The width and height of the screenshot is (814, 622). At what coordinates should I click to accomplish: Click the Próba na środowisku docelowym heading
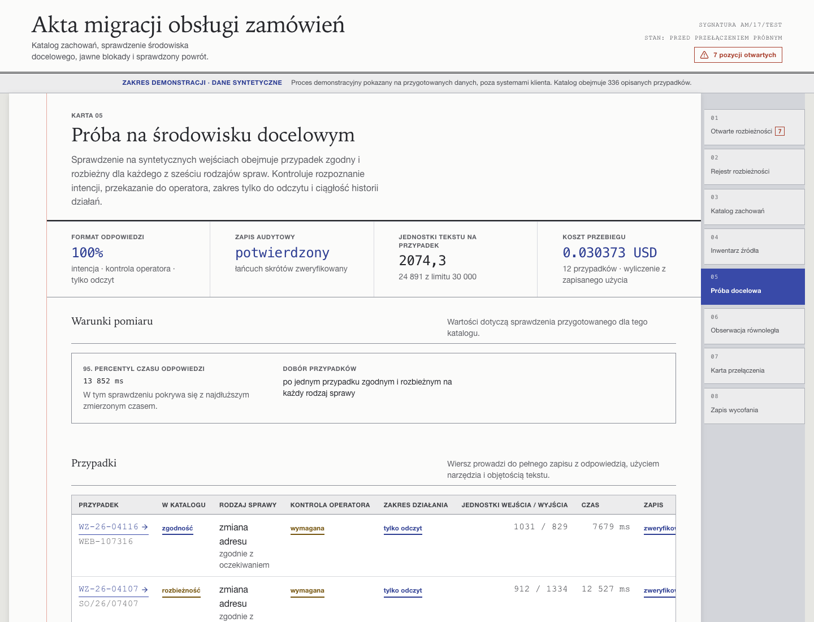tap(213, 135)
